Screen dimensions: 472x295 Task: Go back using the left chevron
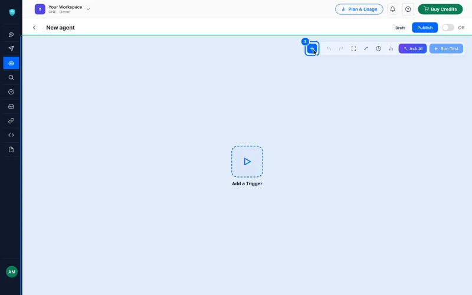click(34, 28)
